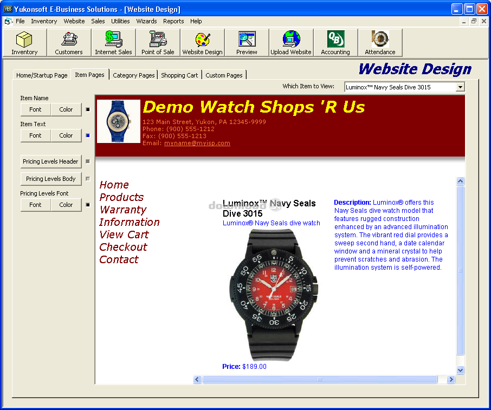
Task: Click Font button under Item Text
Action: [35, 135]
